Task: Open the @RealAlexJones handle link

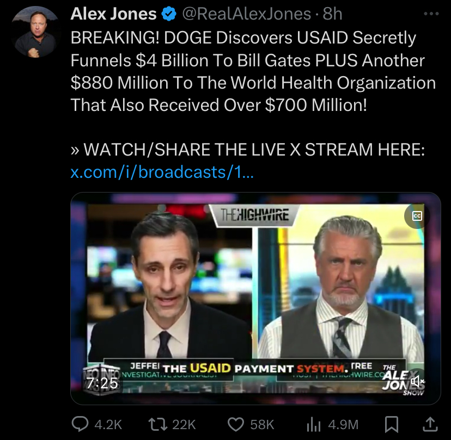Action: (247, 14)
